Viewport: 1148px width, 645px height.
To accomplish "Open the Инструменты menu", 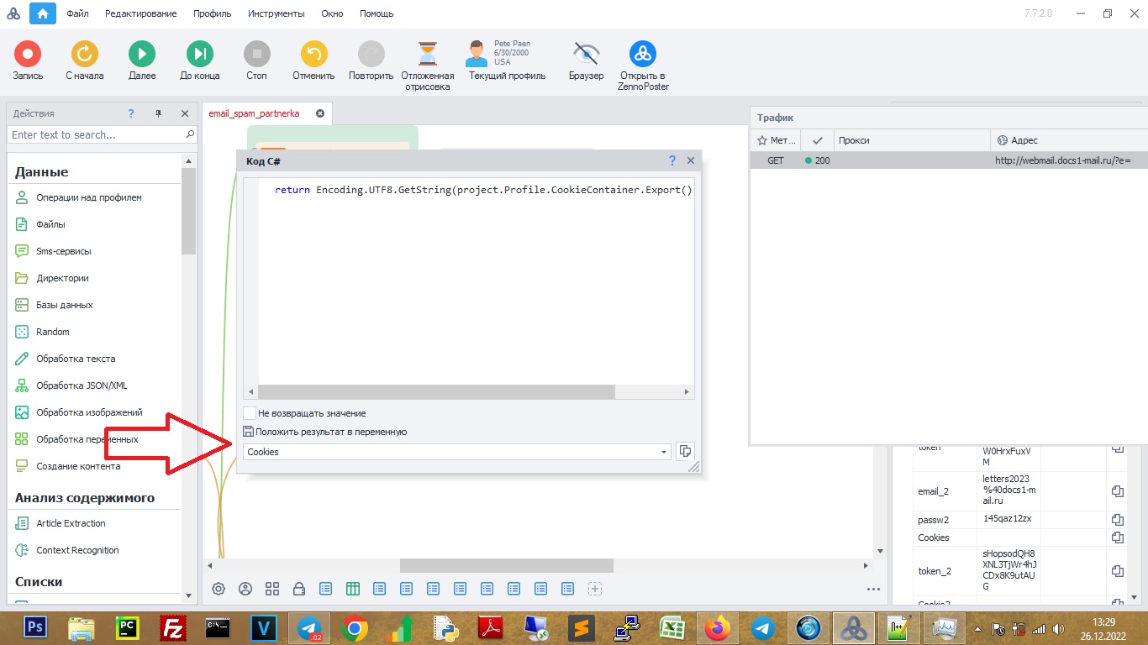I will [x=276, y=13].
